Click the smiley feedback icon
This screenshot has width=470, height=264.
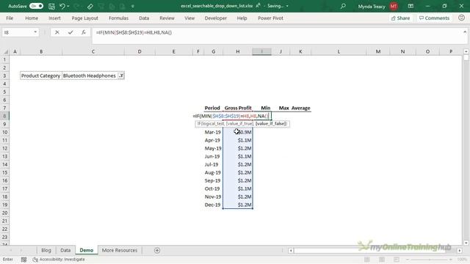[x=462, y=18]
